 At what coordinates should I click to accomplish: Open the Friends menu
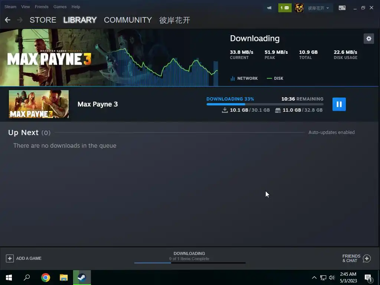click(x=42, y=7)
